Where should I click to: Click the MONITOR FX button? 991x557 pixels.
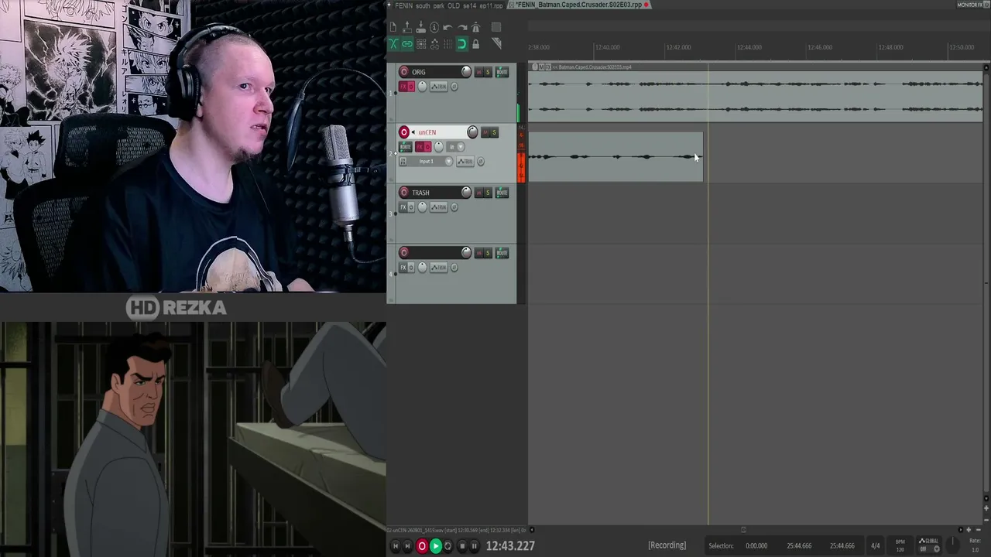pos(969,5)
